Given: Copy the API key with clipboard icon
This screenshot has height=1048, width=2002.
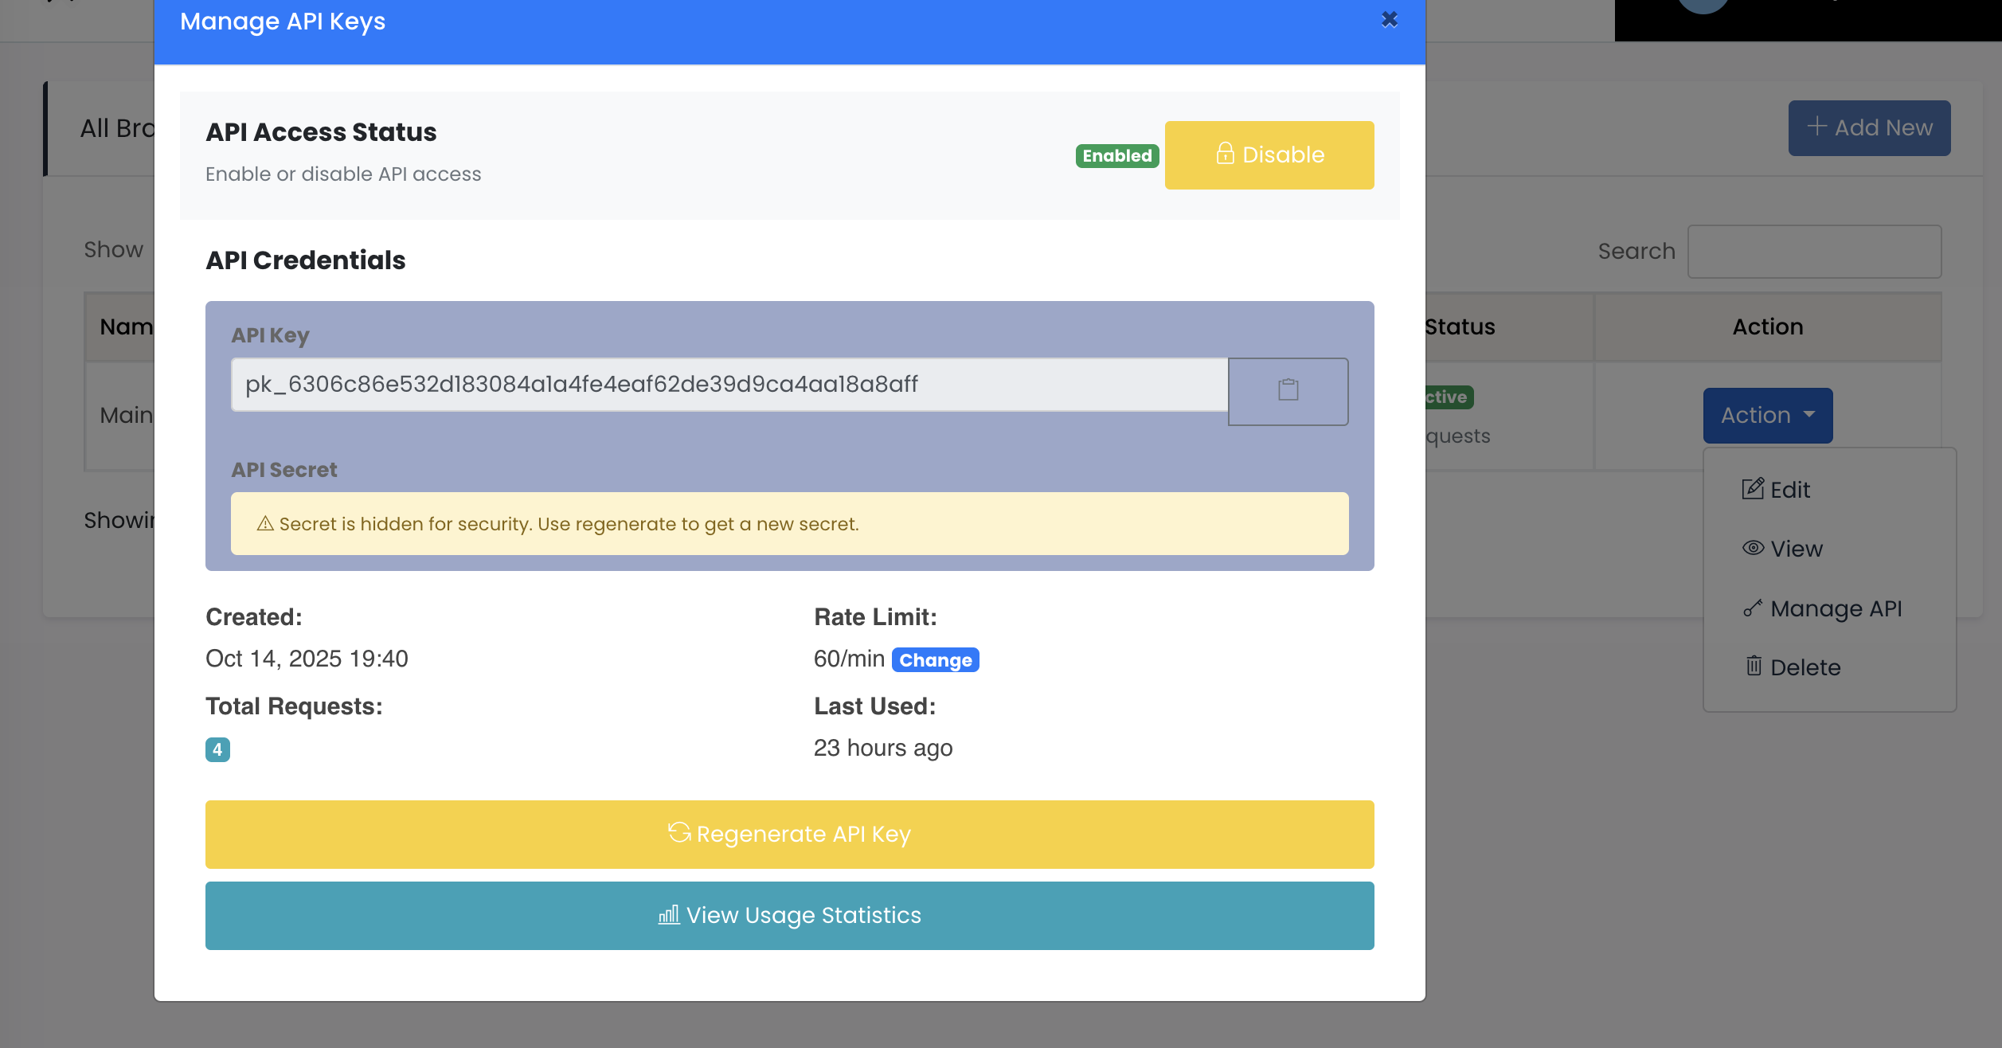Looking at the screenshot, I should 1288,391.
